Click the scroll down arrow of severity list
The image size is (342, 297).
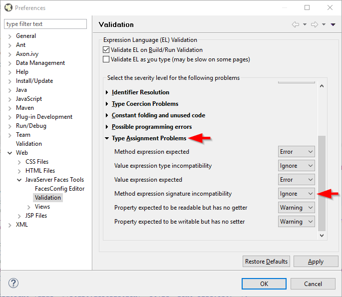point(322,236)
